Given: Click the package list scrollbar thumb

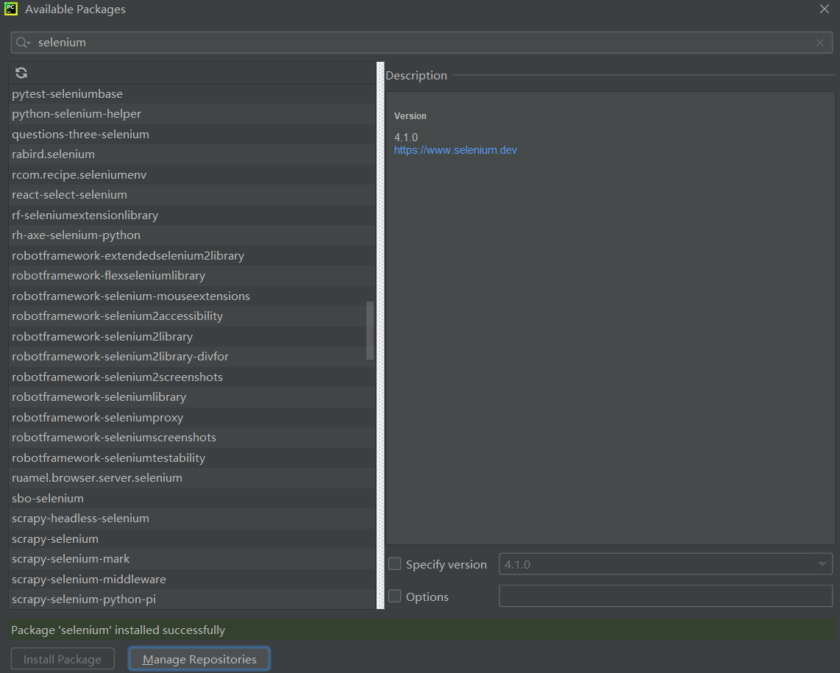Looking at the screenshot, I should point(370,330).
